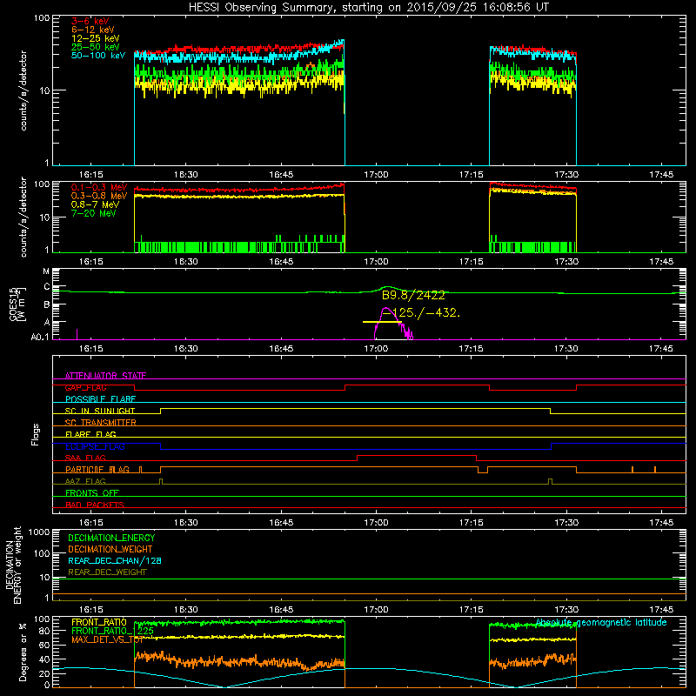The width and height of the screenshot is (696, 696).
Task: Select the 6-12 keV legend label
Action: tap(93, 30)
